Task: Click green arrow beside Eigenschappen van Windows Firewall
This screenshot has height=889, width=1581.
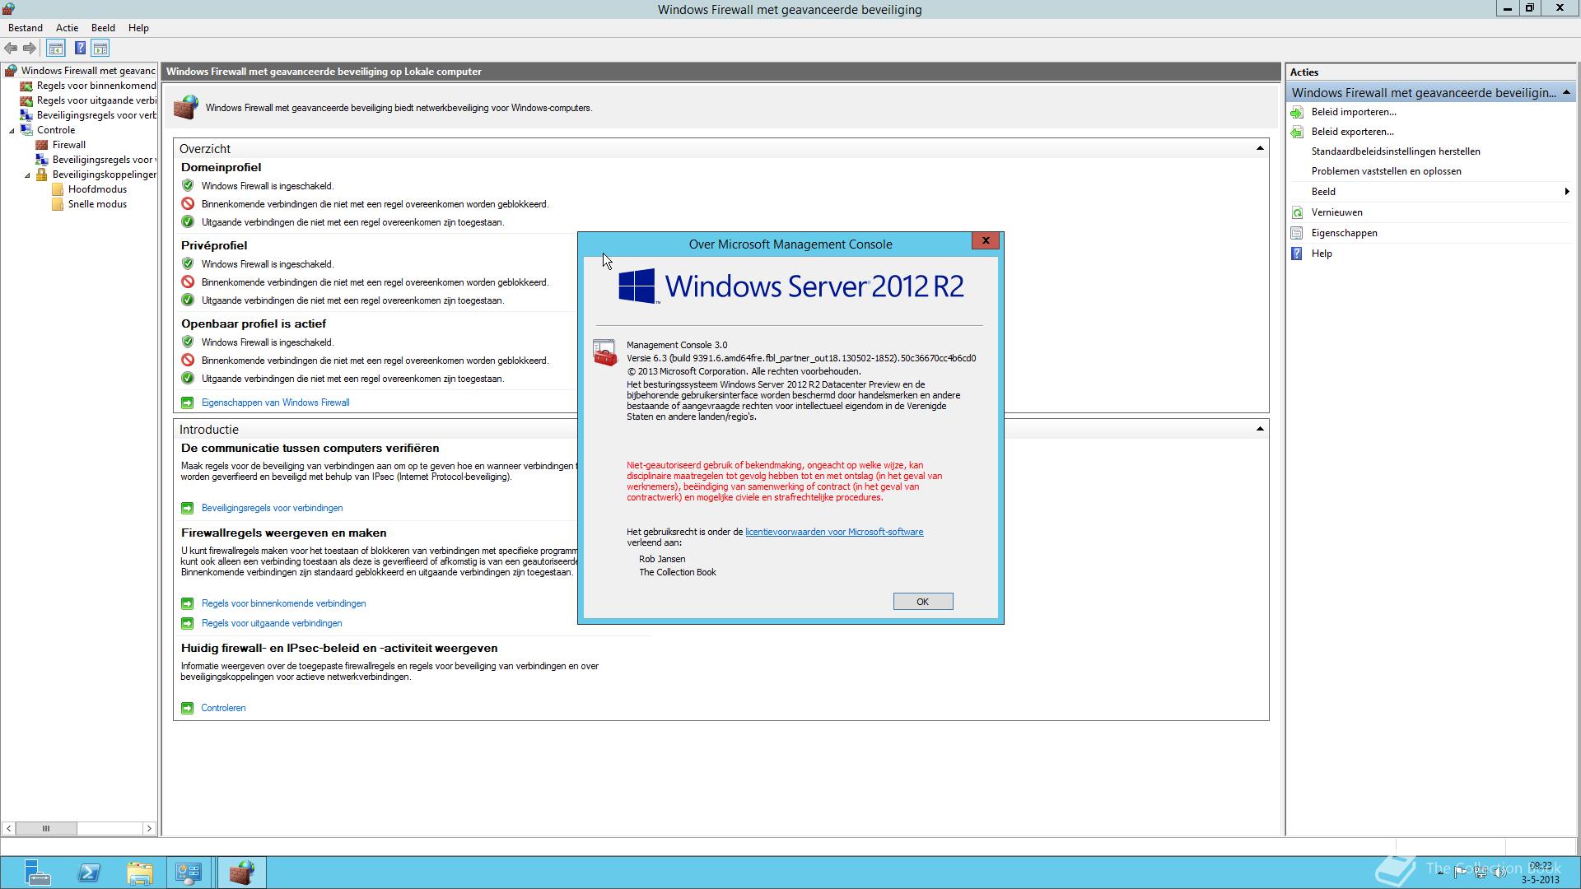Action: click(x=188, y=403)
